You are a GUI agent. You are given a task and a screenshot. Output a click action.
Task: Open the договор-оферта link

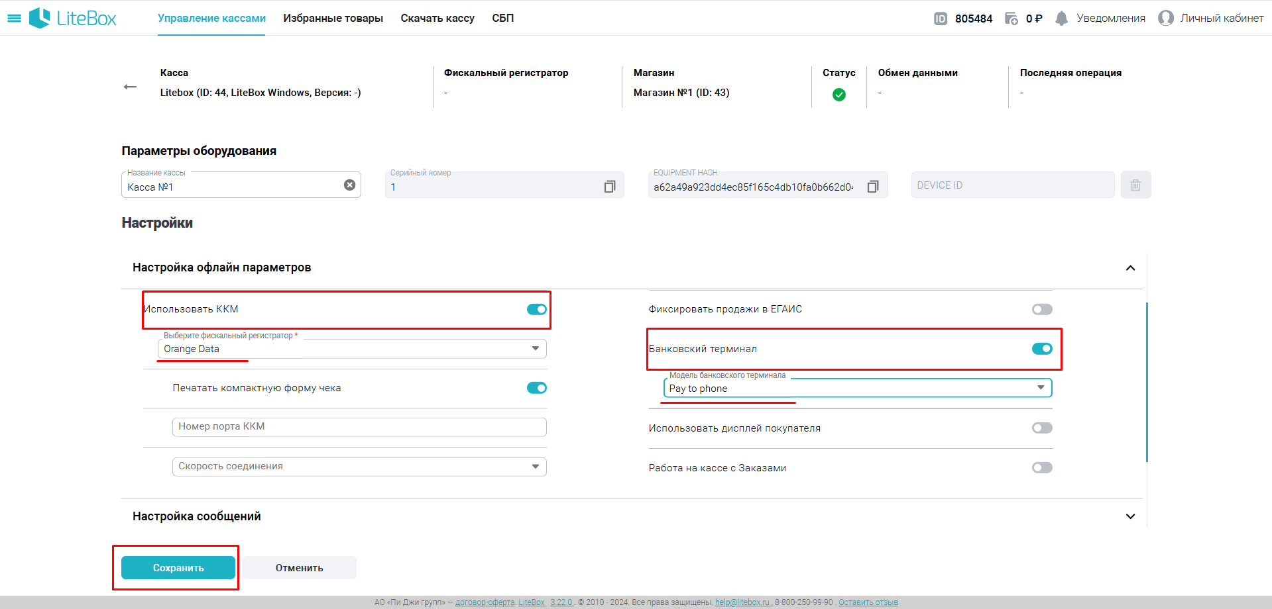pyautogui.click(x=485, y=602)
